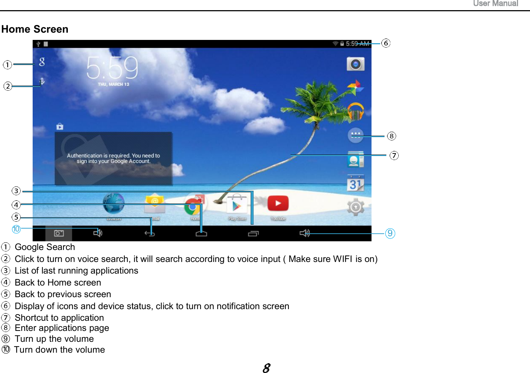
Task: Tap the battery status icon
Action: pos(342,44)
